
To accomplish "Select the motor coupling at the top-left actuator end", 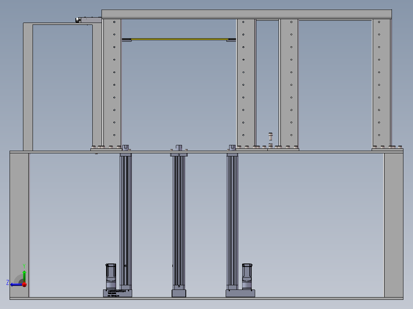I will click(x=78, y=20).
